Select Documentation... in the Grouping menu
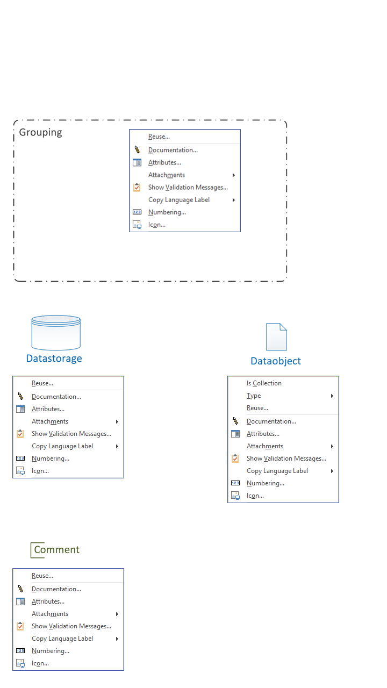 (173, 150)
